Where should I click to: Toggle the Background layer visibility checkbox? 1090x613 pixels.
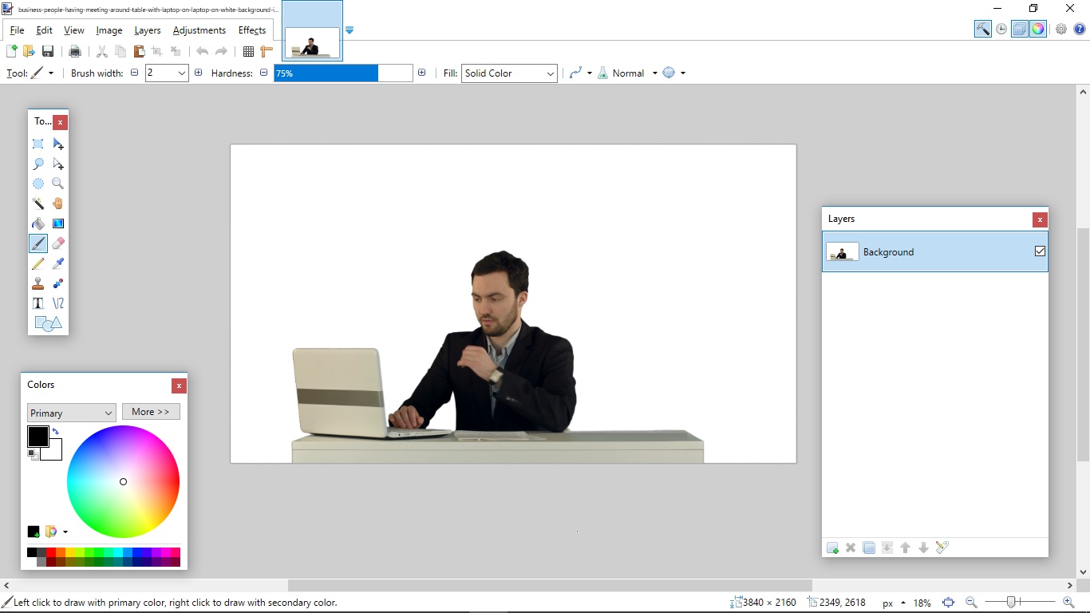pos(1040,251)
